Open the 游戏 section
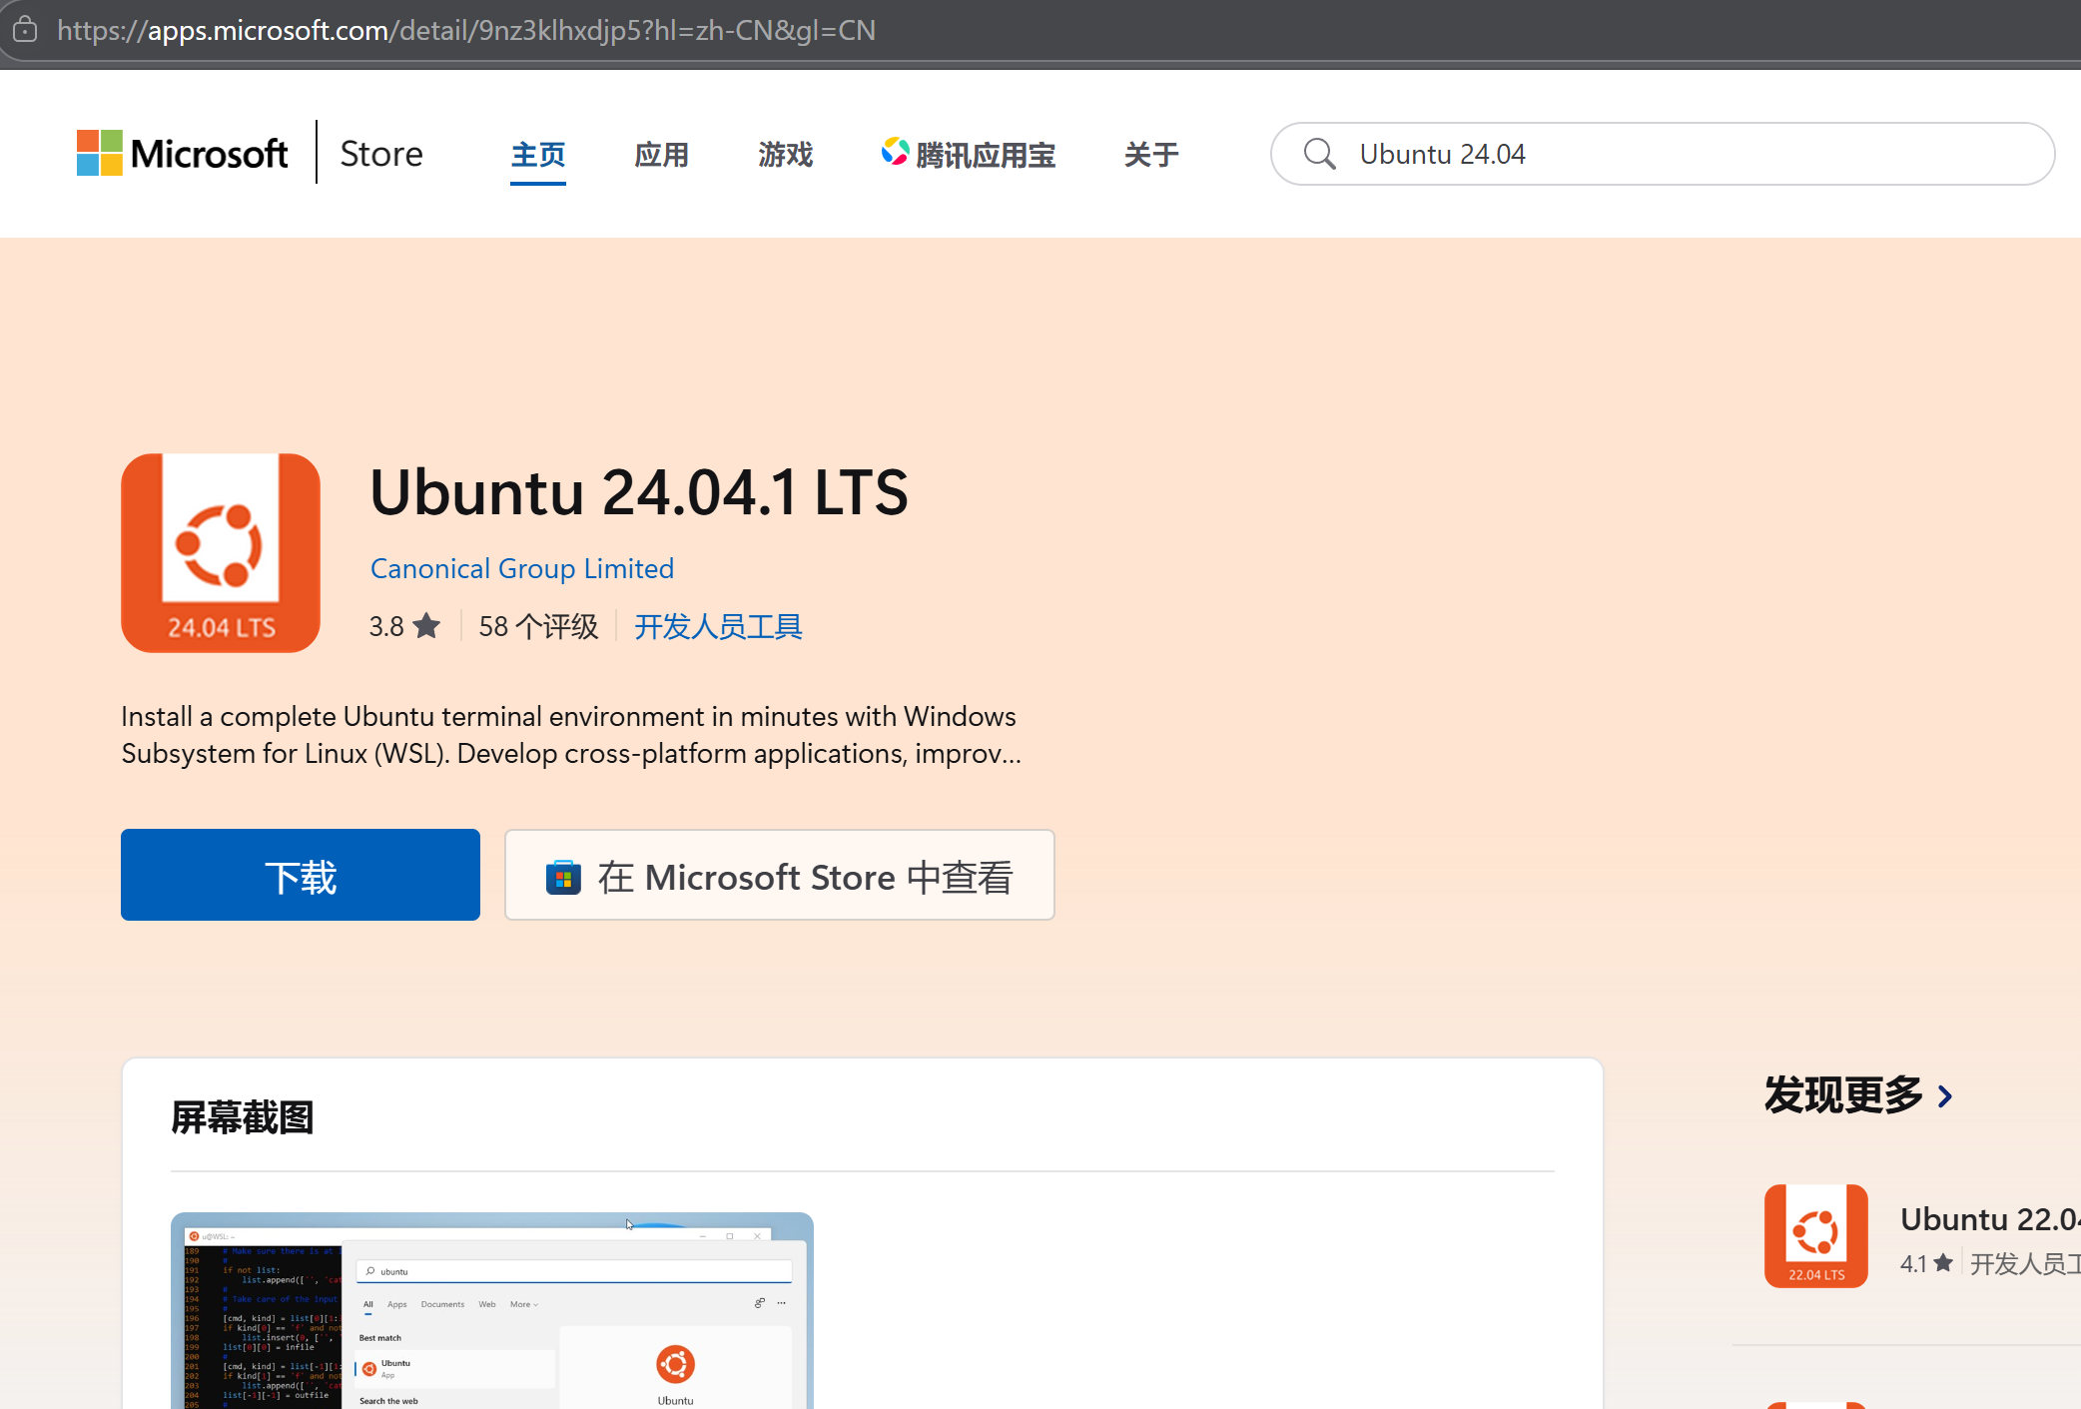 (785, 154)
